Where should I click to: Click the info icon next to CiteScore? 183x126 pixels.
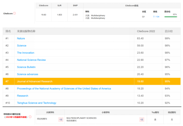point(15,13)
